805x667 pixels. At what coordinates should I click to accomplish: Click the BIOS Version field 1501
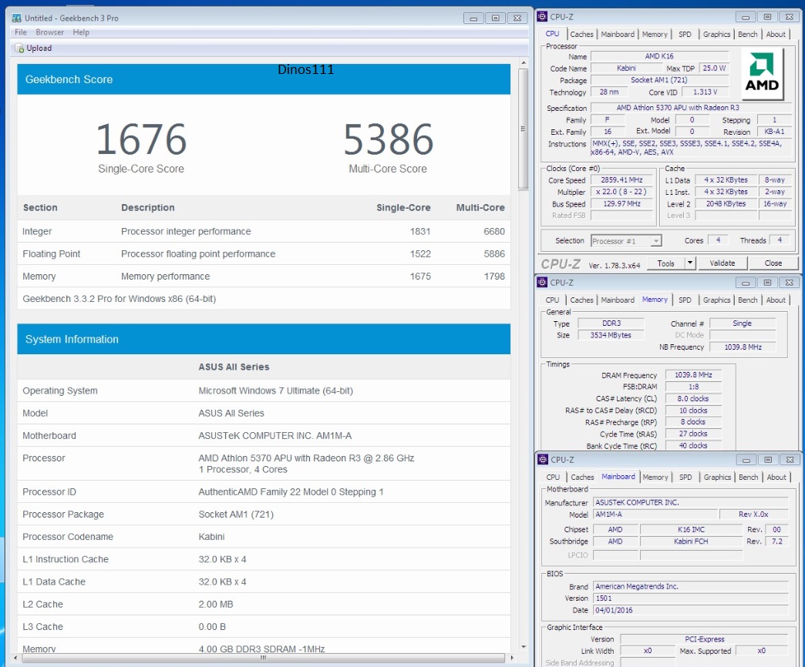coord(691,598)
